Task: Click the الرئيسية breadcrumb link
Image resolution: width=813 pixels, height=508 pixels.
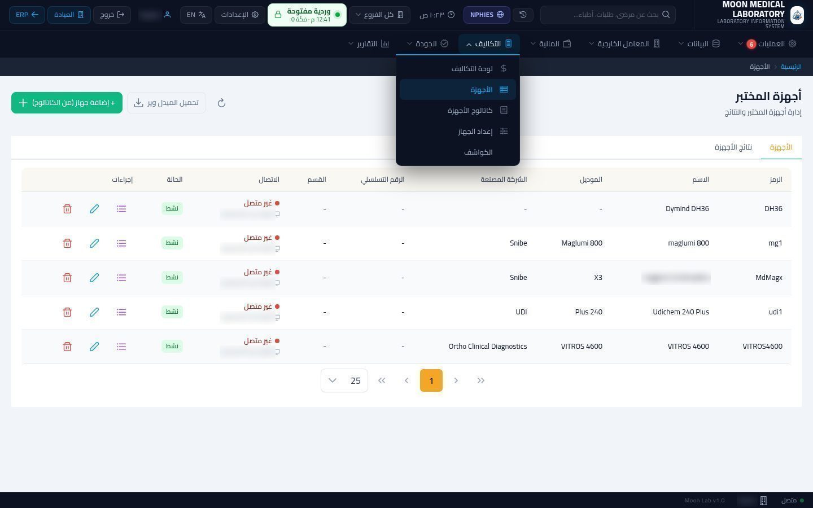Action: (790, 67)
